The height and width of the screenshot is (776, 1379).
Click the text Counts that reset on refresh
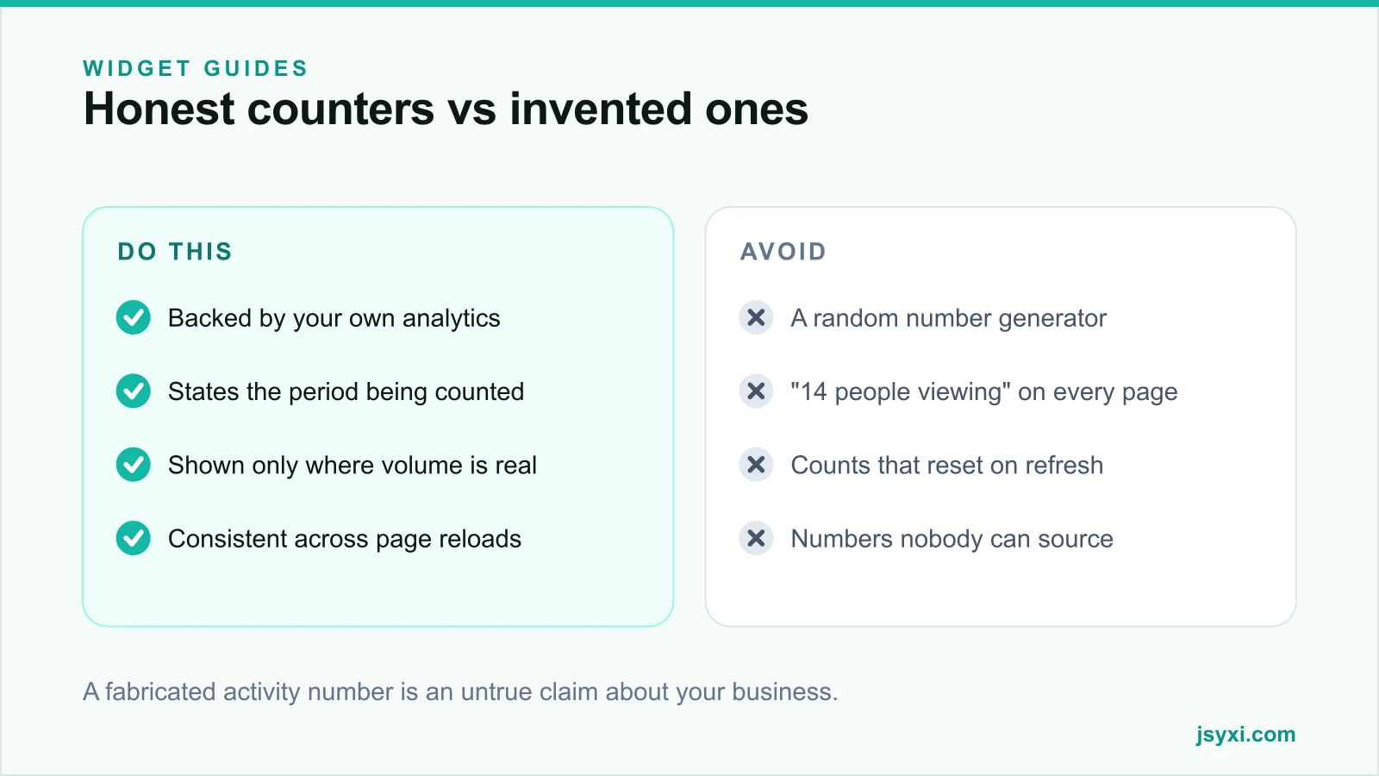pyautogui.click(x=946, y=465)
